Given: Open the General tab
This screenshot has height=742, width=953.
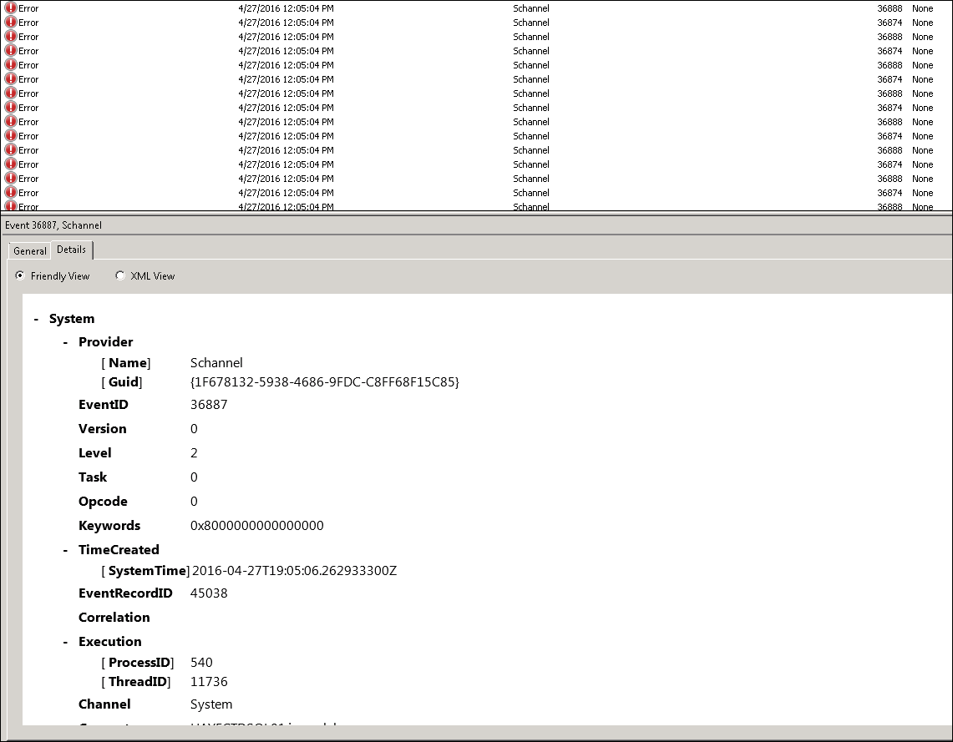Looking at the screenshot, I should click(30, 250).
